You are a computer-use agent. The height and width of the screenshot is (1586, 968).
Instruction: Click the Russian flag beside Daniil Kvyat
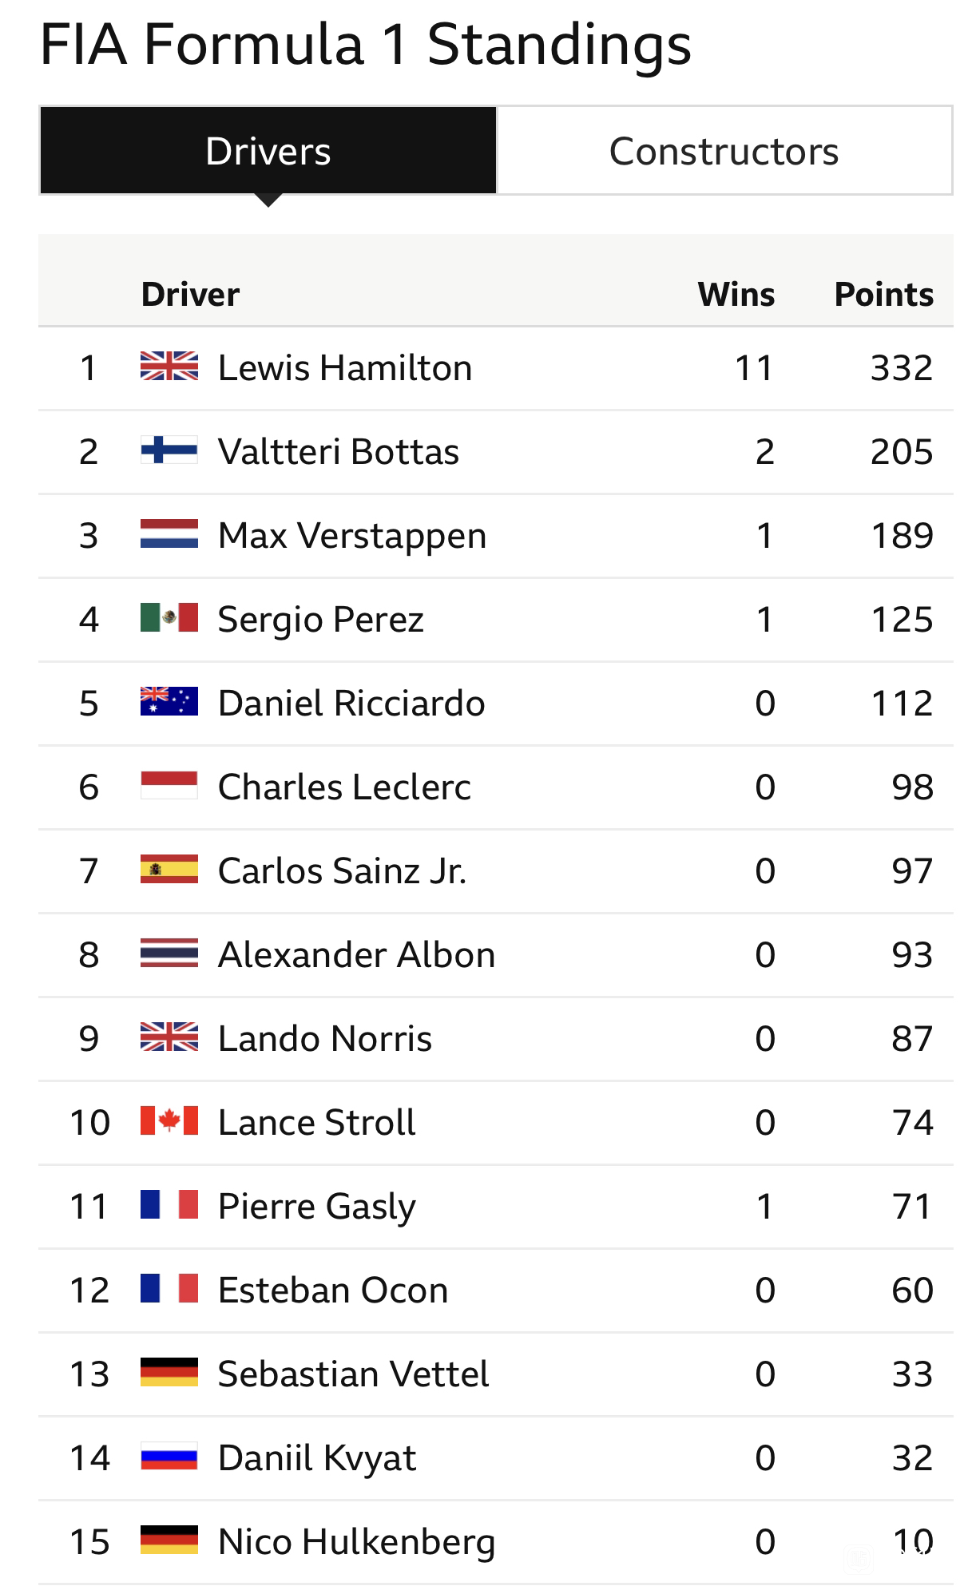coord(169,1456)
